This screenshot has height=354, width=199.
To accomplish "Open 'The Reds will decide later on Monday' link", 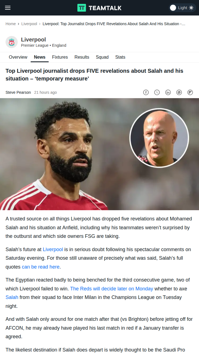I will pyautogui.click(x=112, y=289).
